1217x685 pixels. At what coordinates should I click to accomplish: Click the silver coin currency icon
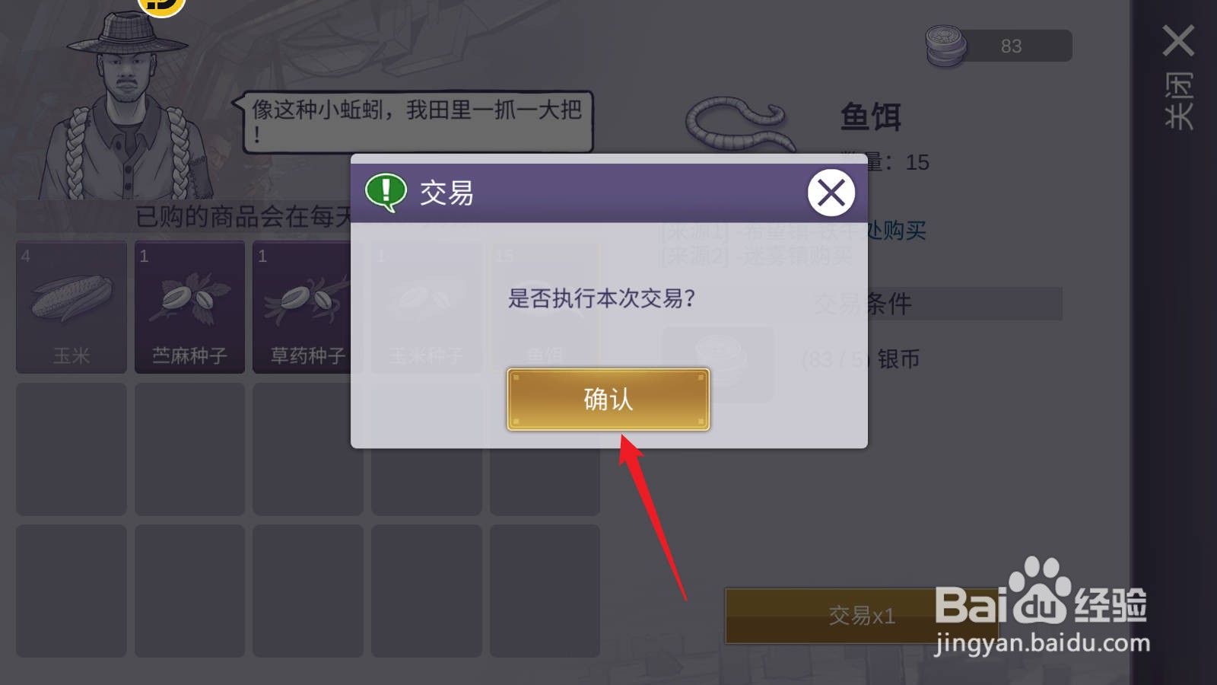[x=945, y=46]
